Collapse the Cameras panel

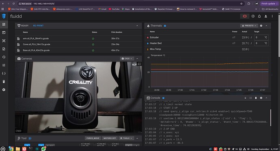coord(137,59)
